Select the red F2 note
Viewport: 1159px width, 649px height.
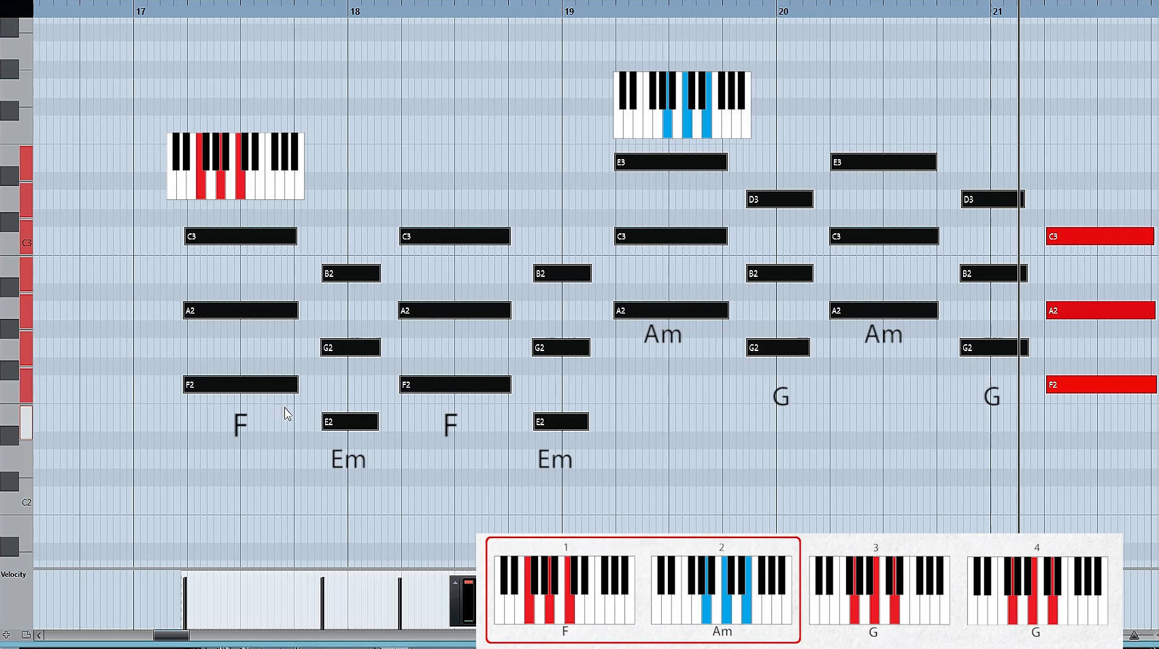coord(1101,384)
